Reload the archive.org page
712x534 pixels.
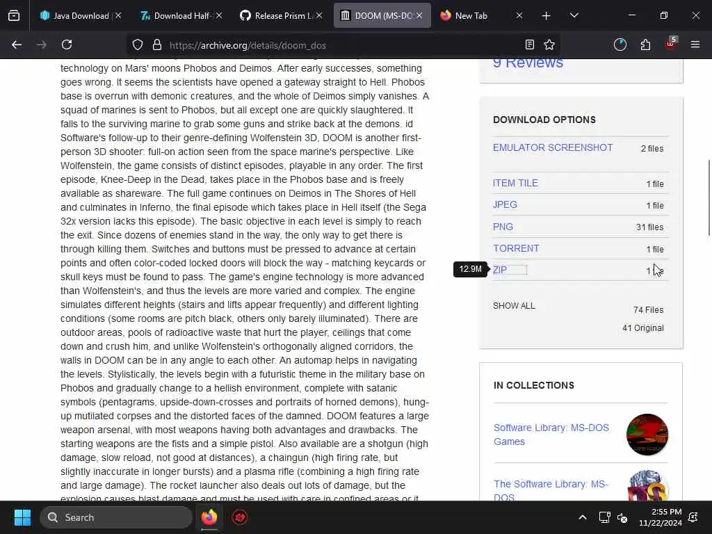[67, 44]
